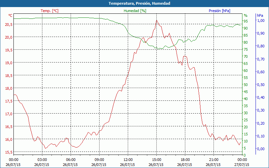Click the '15,5' temperature axis value
Screen dimensions: 269x168
tap(9, 152)
